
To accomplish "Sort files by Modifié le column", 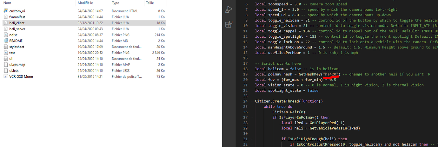I will coord(86,3).
